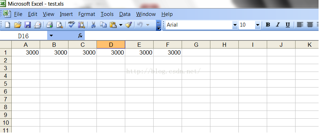
Task: Select column C header
Action: [x=82, y=45]
